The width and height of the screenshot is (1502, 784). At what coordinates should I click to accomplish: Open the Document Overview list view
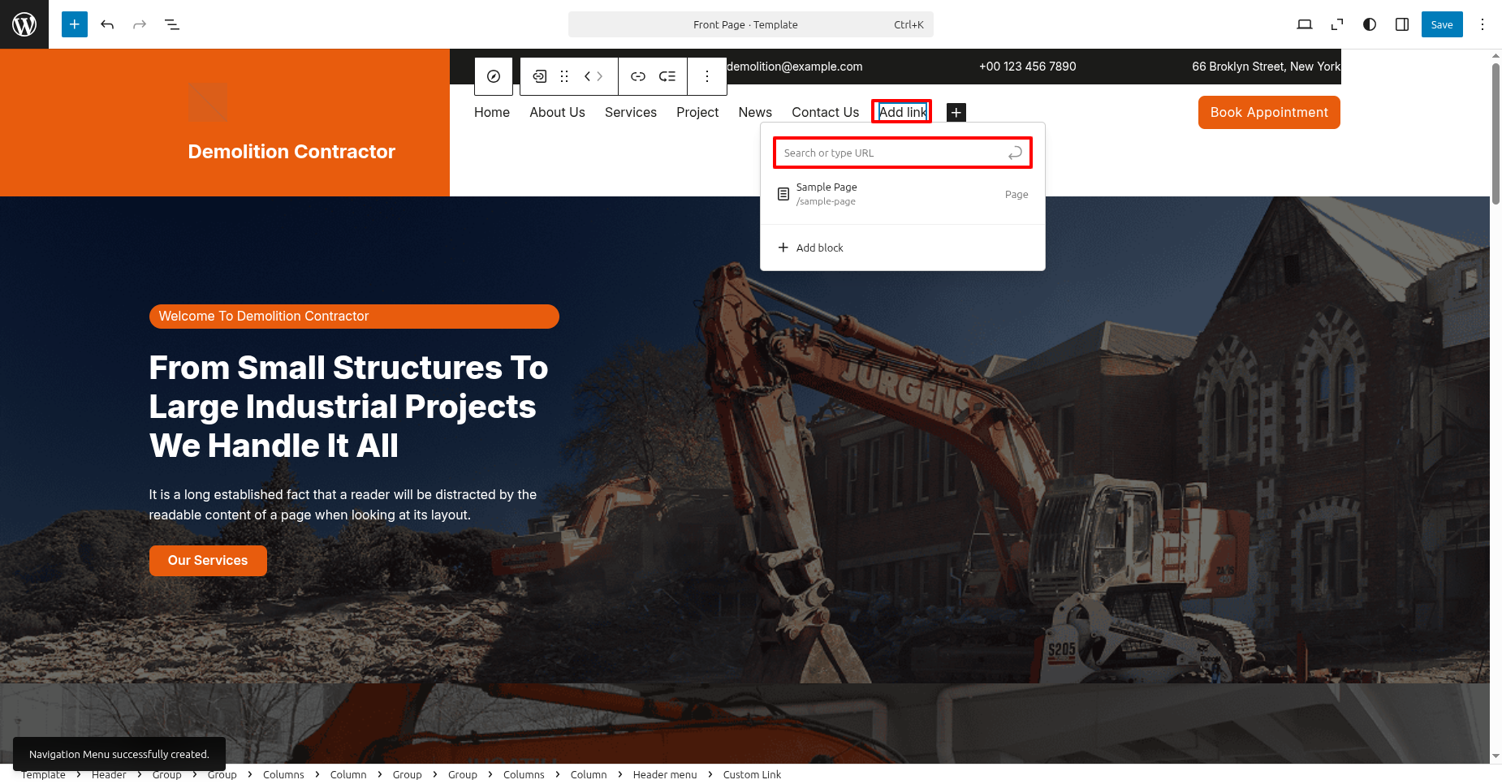click(172, 24)
